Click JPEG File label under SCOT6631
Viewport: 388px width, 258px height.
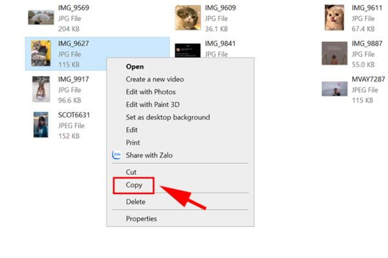(x=71, y=126)
